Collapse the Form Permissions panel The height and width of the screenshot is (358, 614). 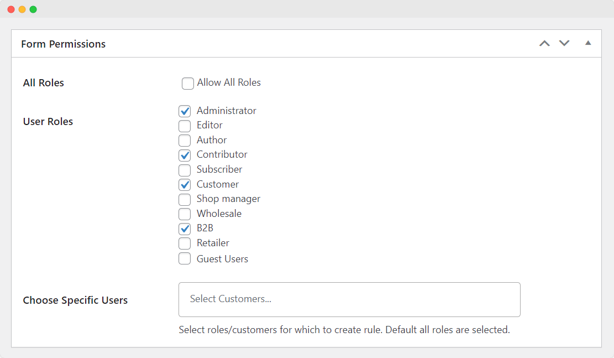[588, 43]
